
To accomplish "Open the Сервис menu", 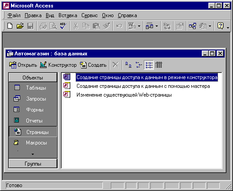I will click(x=89, y=15).
